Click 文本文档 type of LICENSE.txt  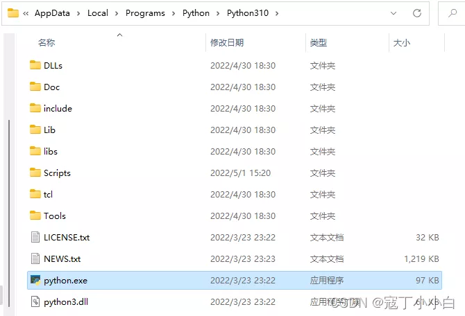coord(326,238)
